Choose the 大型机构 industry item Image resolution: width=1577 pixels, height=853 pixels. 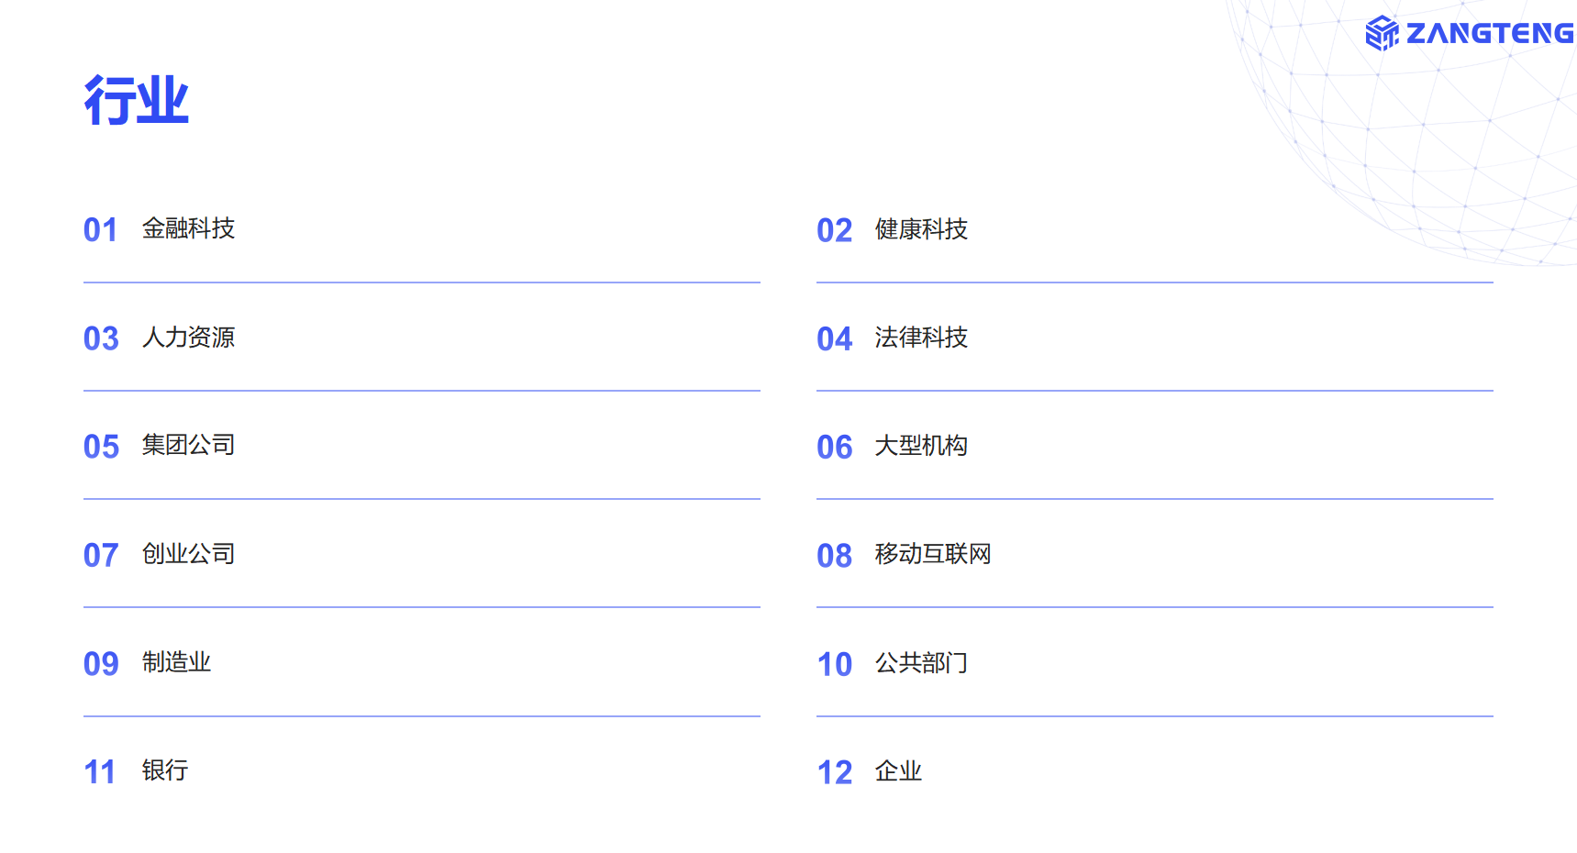point(921,446)
